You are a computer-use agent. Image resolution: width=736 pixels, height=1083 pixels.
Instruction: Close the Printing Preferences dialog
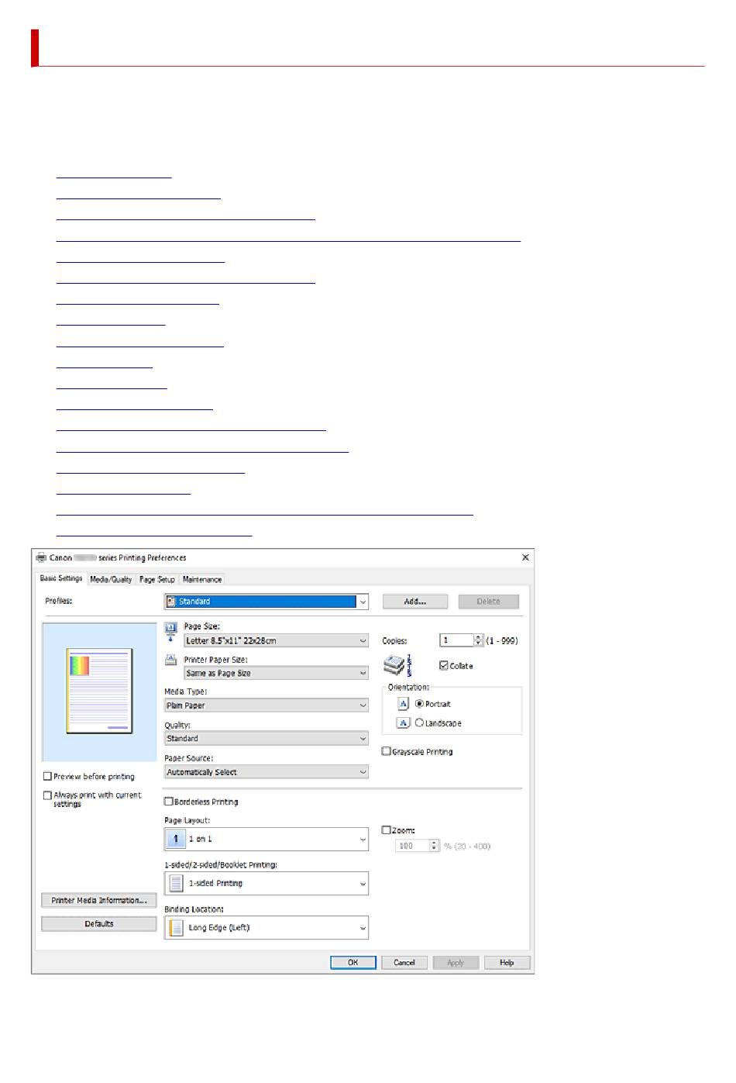tap(525, 557)
